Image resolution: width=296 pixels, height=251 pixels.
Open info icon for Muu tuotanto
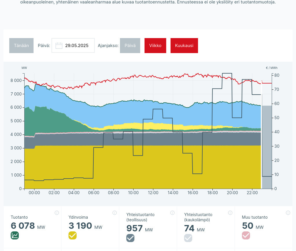click(x=288, y=213)
